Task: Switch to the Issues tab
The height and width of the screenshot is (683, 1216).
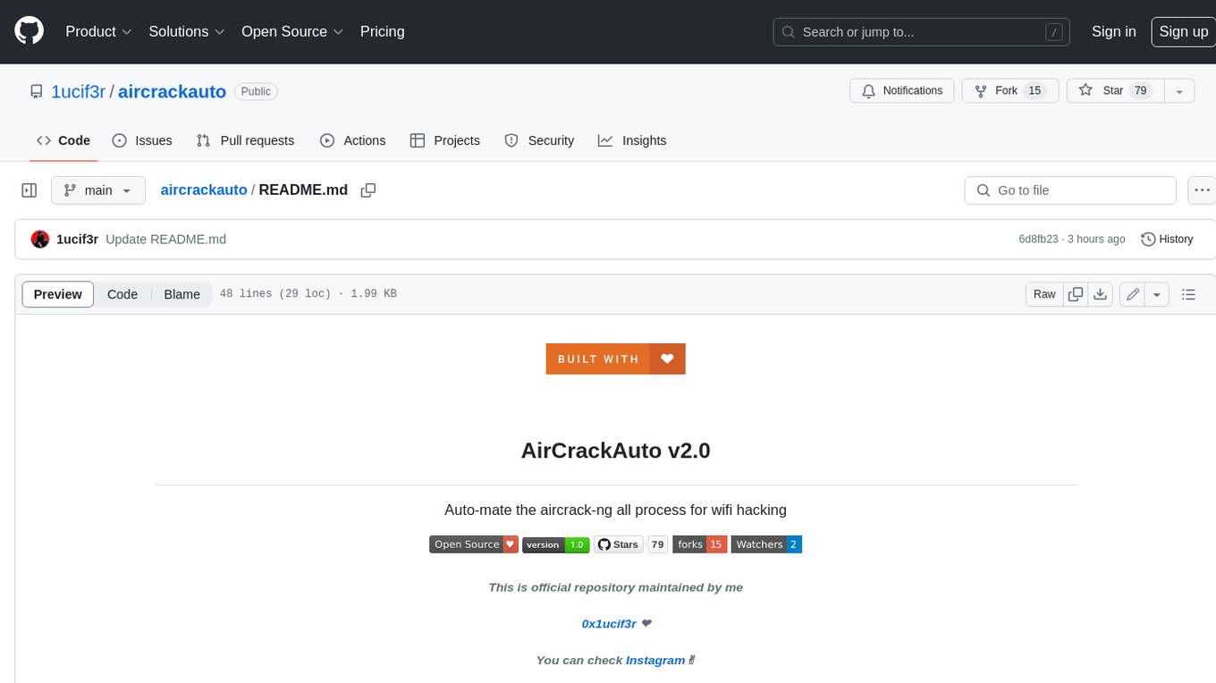Action: pos(142,140)
